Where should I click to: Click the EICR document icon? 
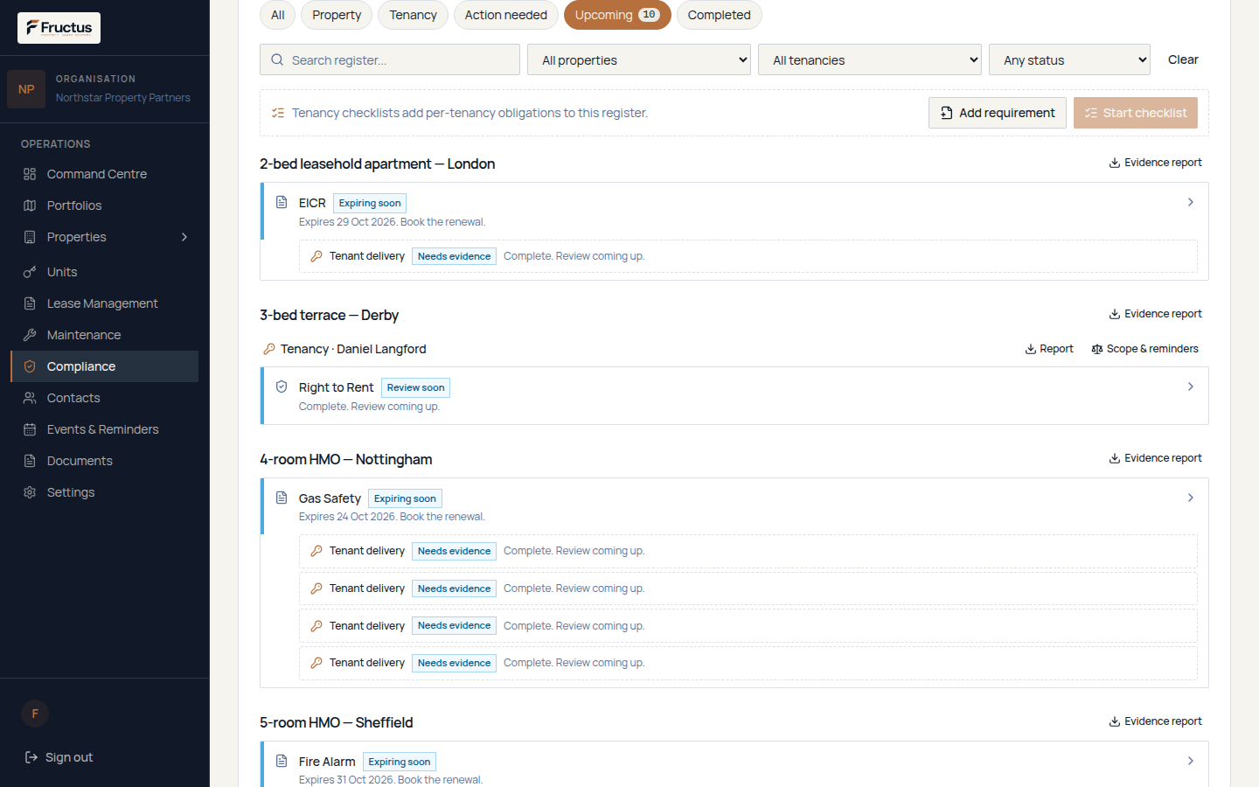point(282,202)
